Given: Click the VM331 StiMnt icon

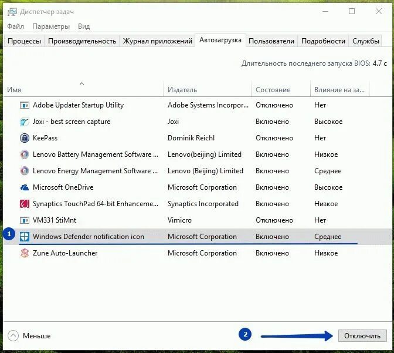Looking at the screenshot, I should tap(25, 220).
